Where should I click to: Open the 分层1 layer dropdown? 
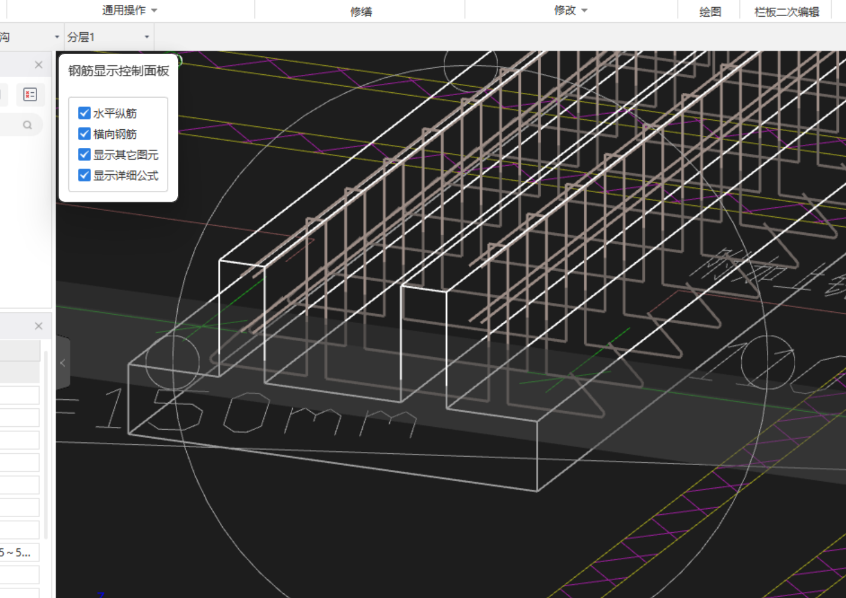pos(108,37)
